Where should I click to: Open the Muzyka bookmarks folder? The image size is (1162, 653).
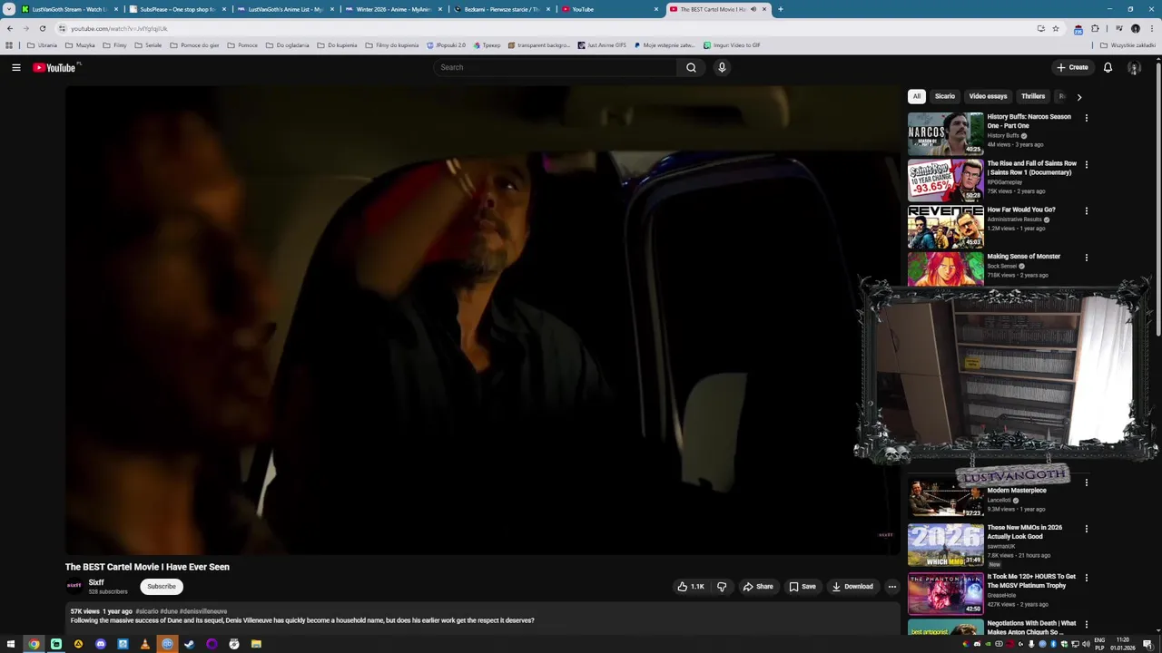pos(80,45)
